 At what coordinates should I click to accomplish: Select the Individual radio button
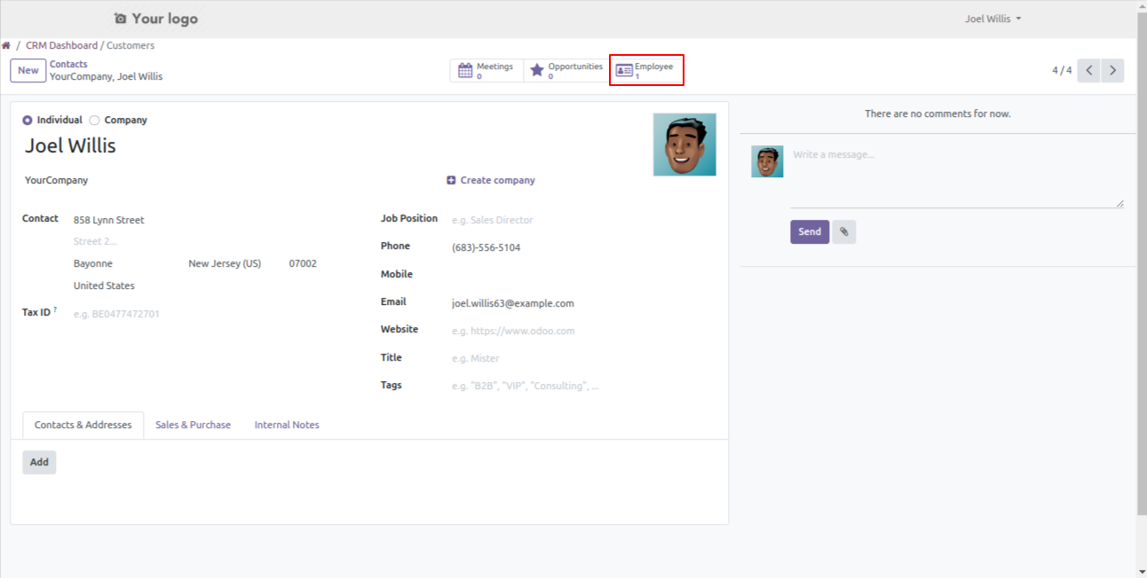(28, 120)
